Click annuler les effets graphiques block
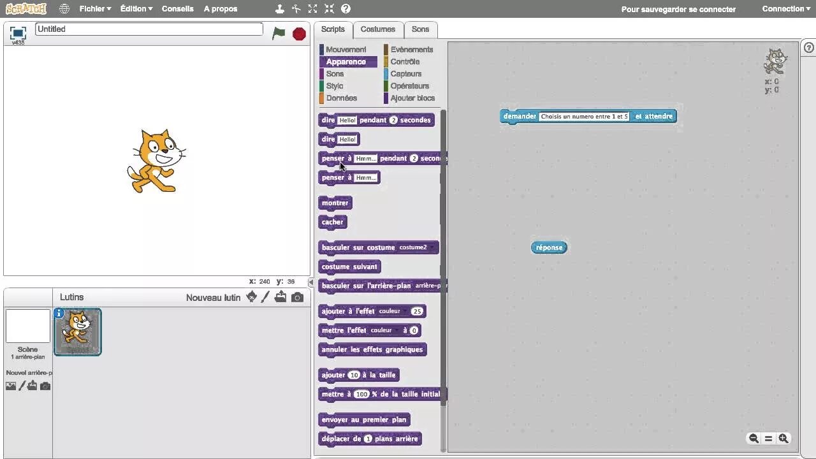 (x=372, y=349)
